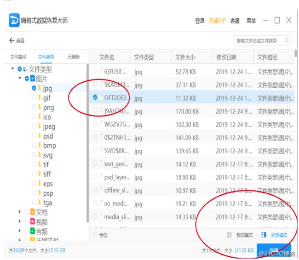Screen dimensions: 299x260
Task: Collapse the 图片 tree node
Action: 20,79
